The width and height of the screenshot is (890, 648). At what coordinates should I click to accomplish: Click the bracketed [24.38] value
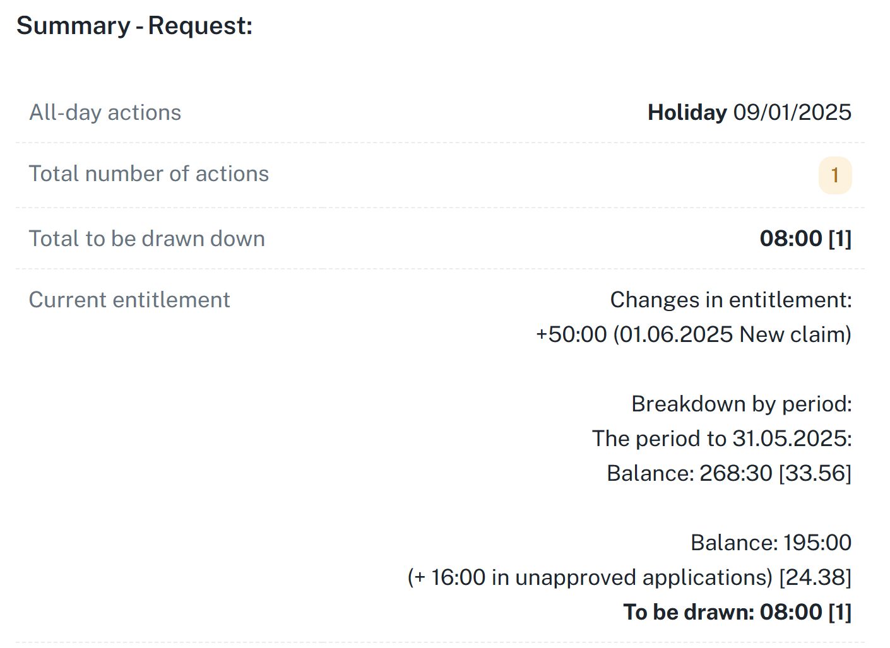(815, 577)
